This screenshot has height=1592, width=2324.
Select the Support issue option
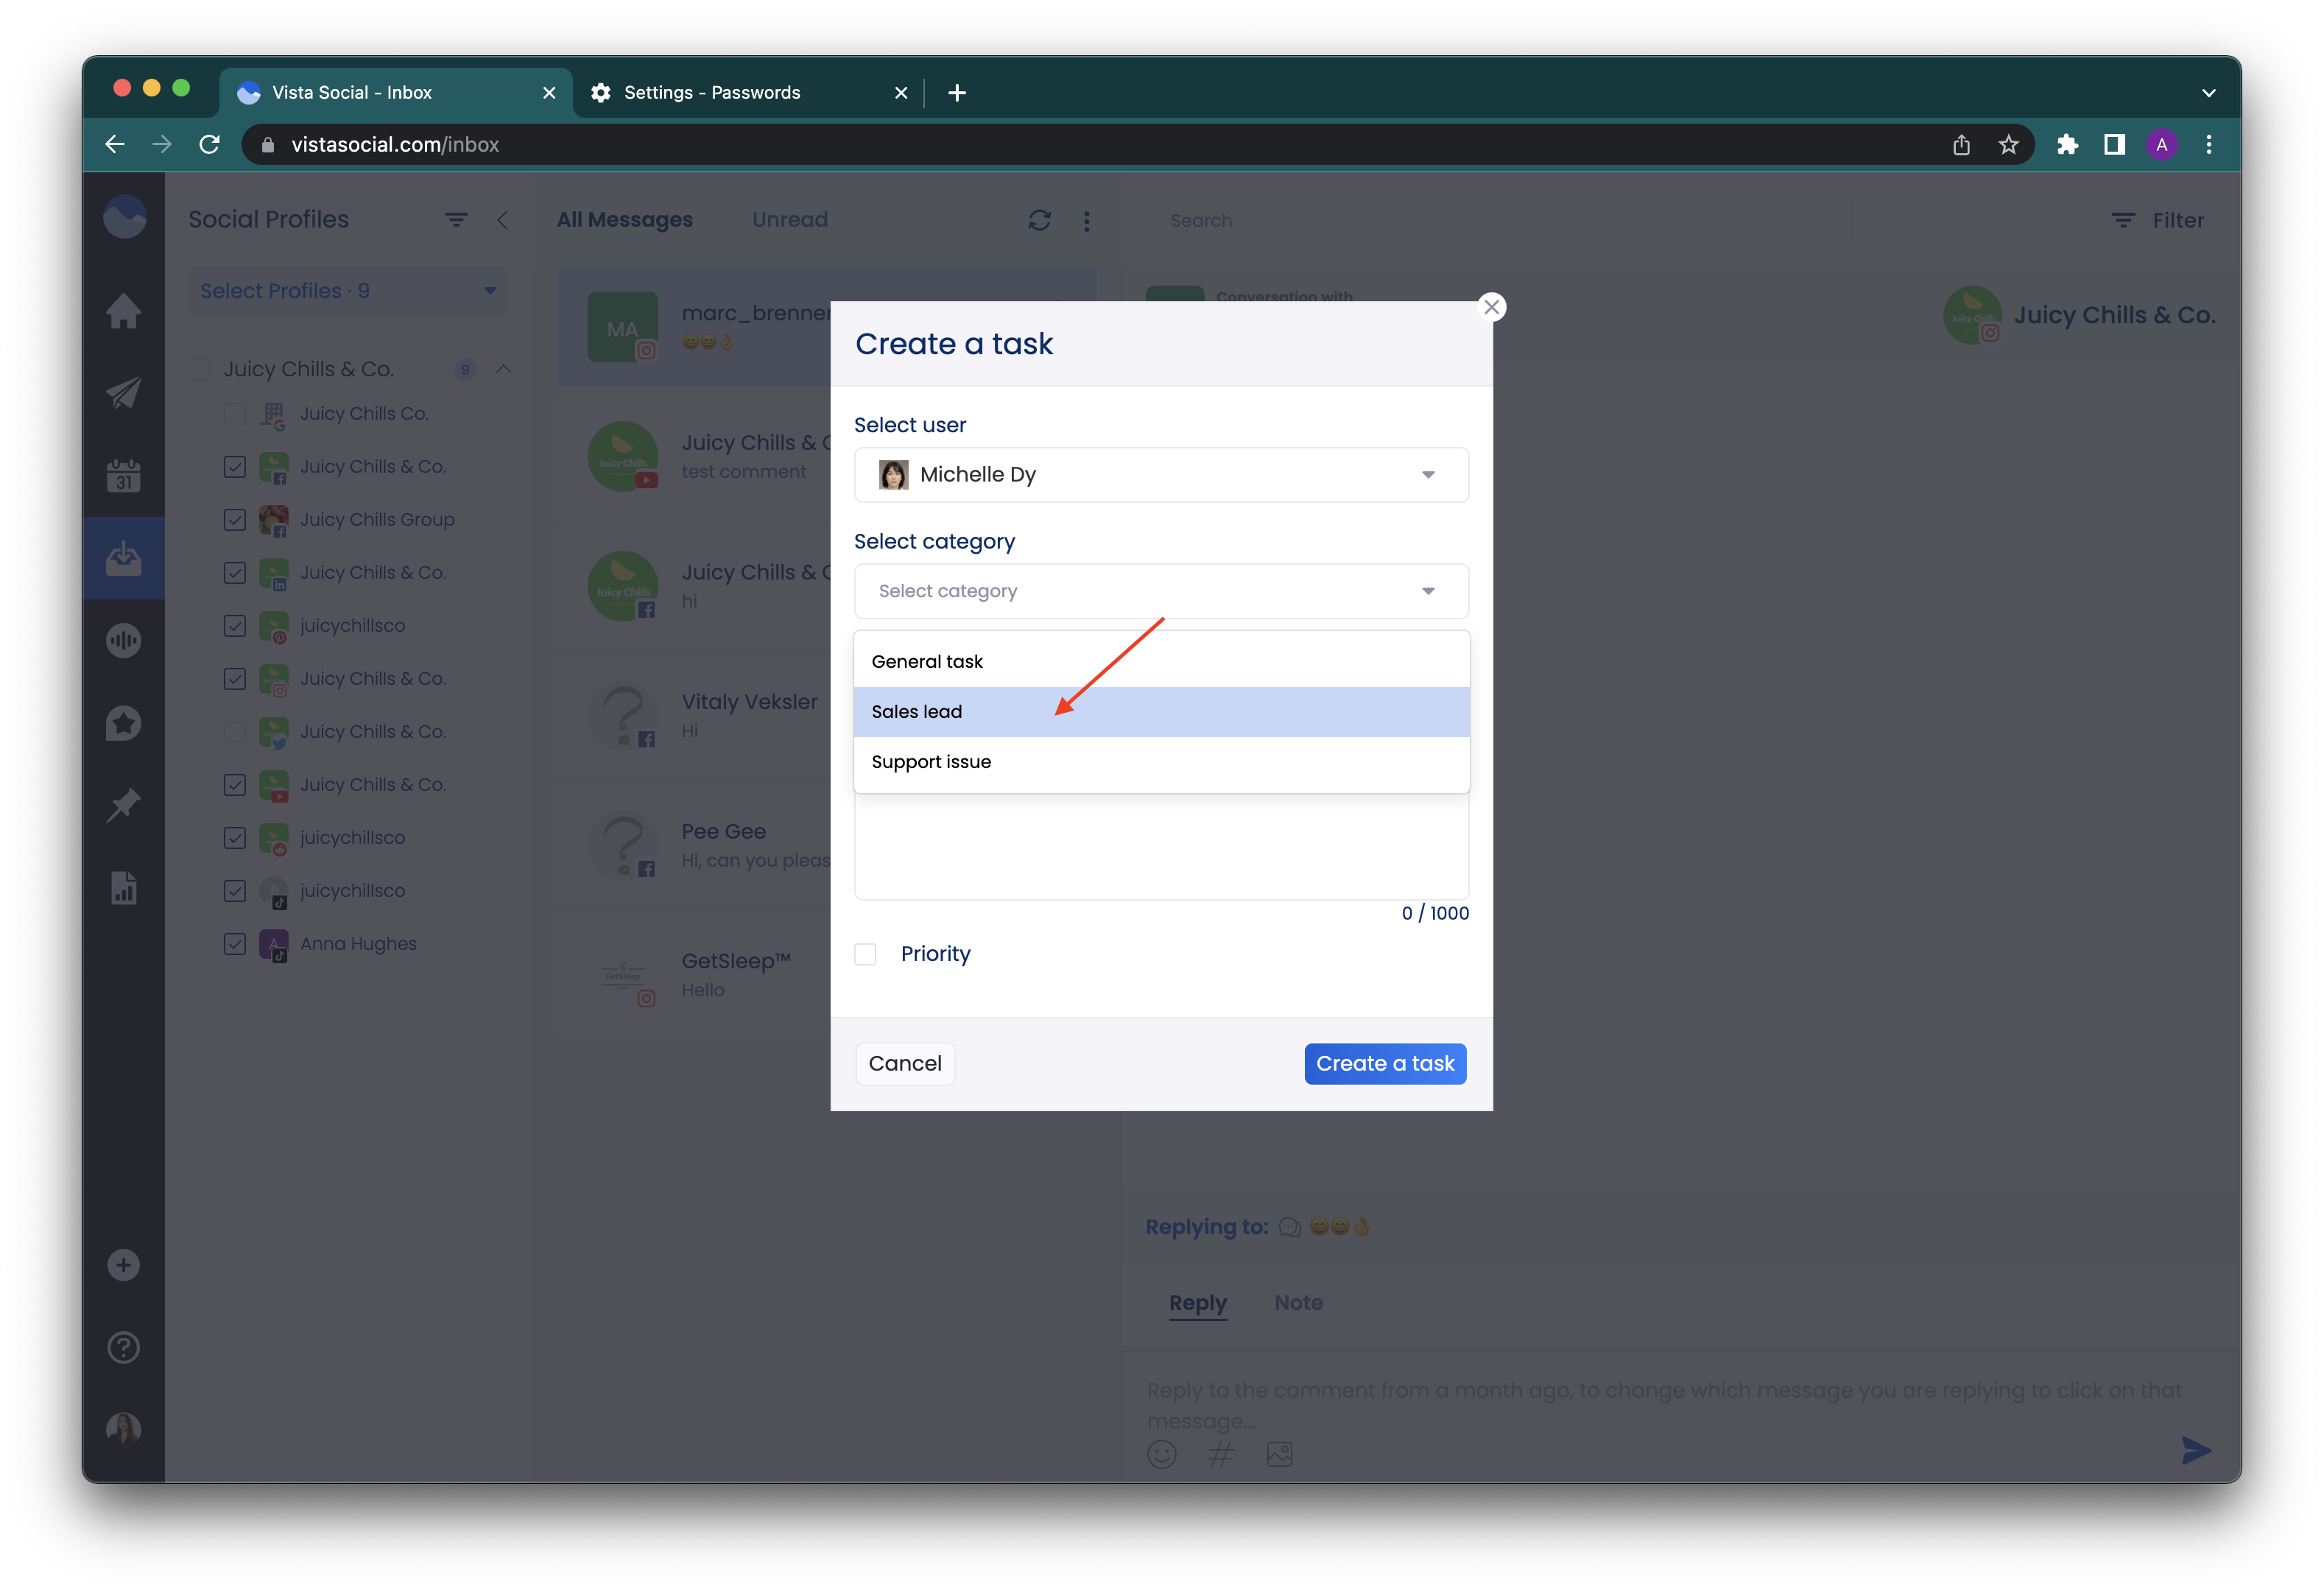(1161, 762)
